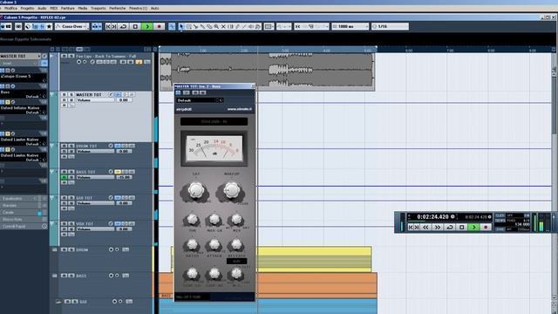Viewport: 558px width, 314px height.
Task: Open the Cross Over automation mode dropdown
Action: [x=71, y=26]
